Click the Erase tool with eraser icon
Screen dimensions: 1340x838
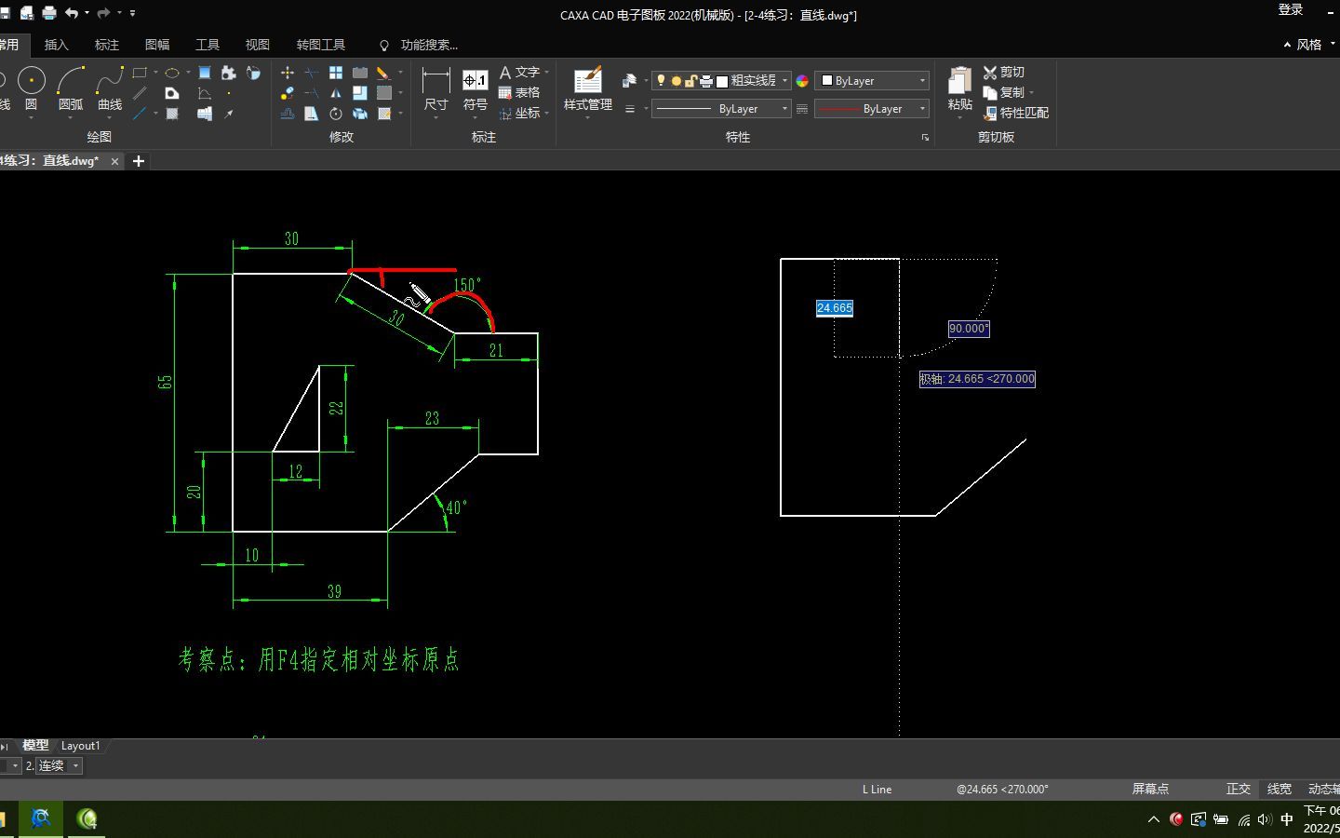(x=382, y=73)
